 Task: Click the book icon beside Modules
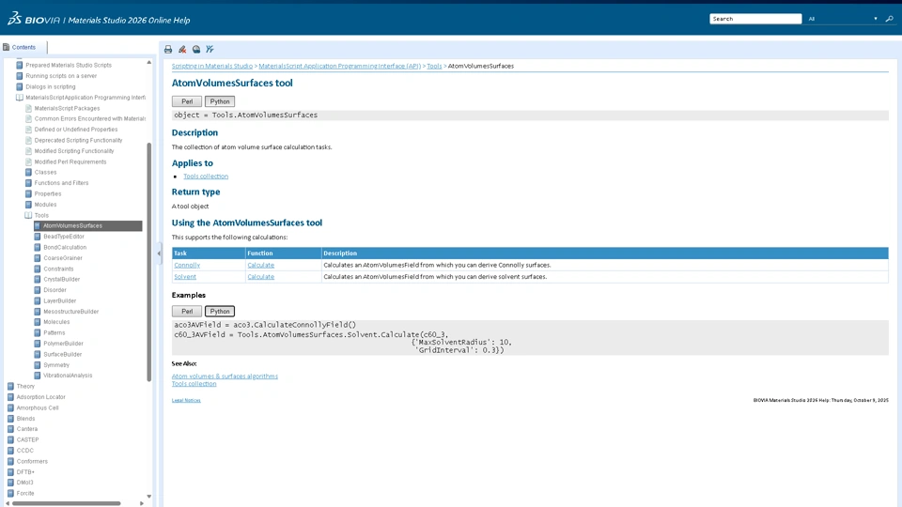[x=28, y=205]
